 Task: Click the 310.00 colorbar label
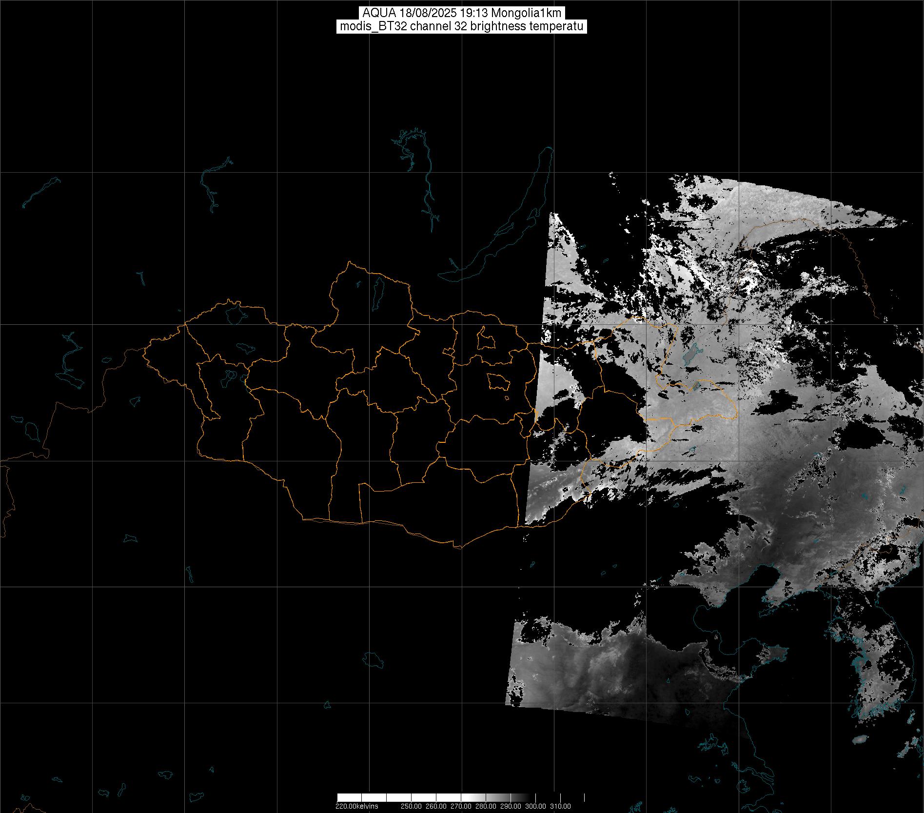560,806
